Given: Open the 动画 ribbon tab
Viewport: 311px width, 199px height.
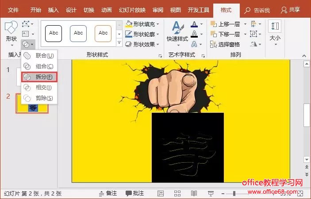Looking at the screenshot, I should pyautogui.click(x=107, y=10).
